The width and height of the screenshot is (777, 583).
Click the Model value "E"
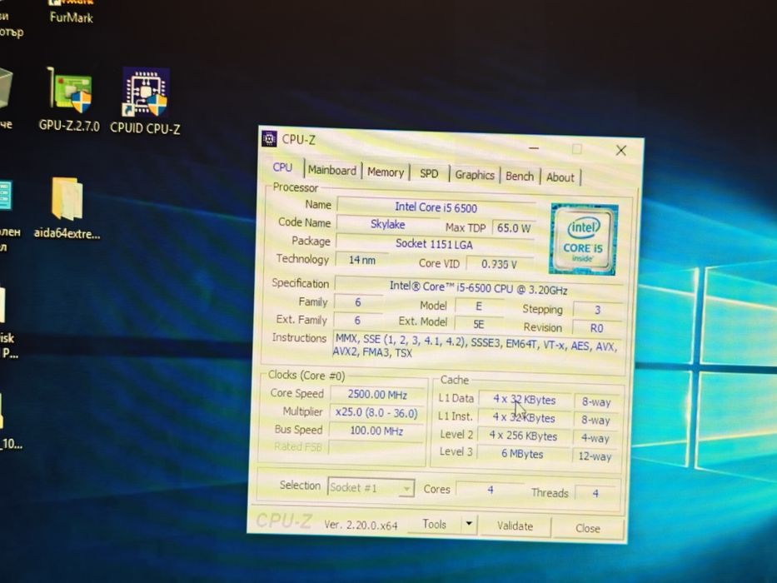(x=479, y=306)
